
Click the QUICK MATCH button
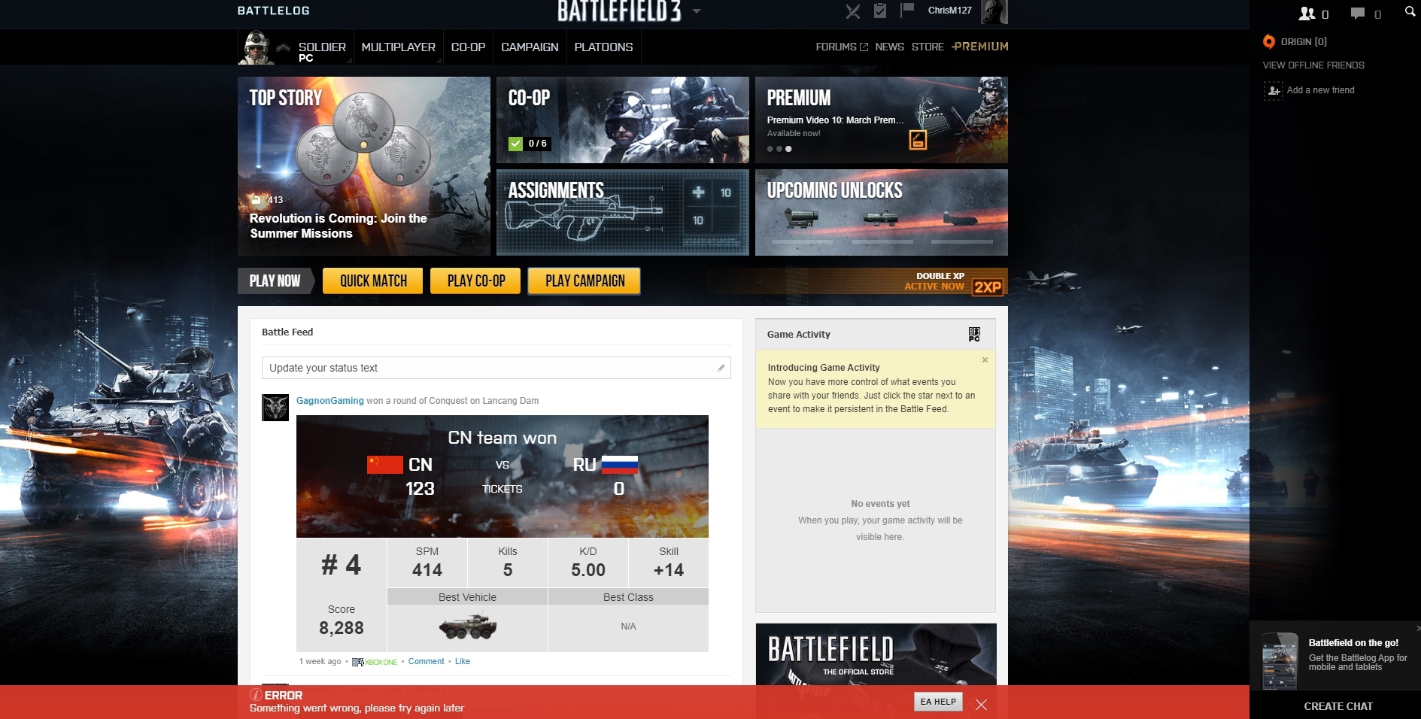pyautogui.click(x=373, y=281)
